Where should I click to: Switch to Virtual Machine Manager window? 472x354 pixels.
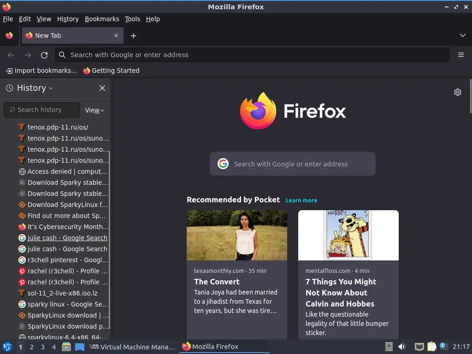click(x=132, y=347)
